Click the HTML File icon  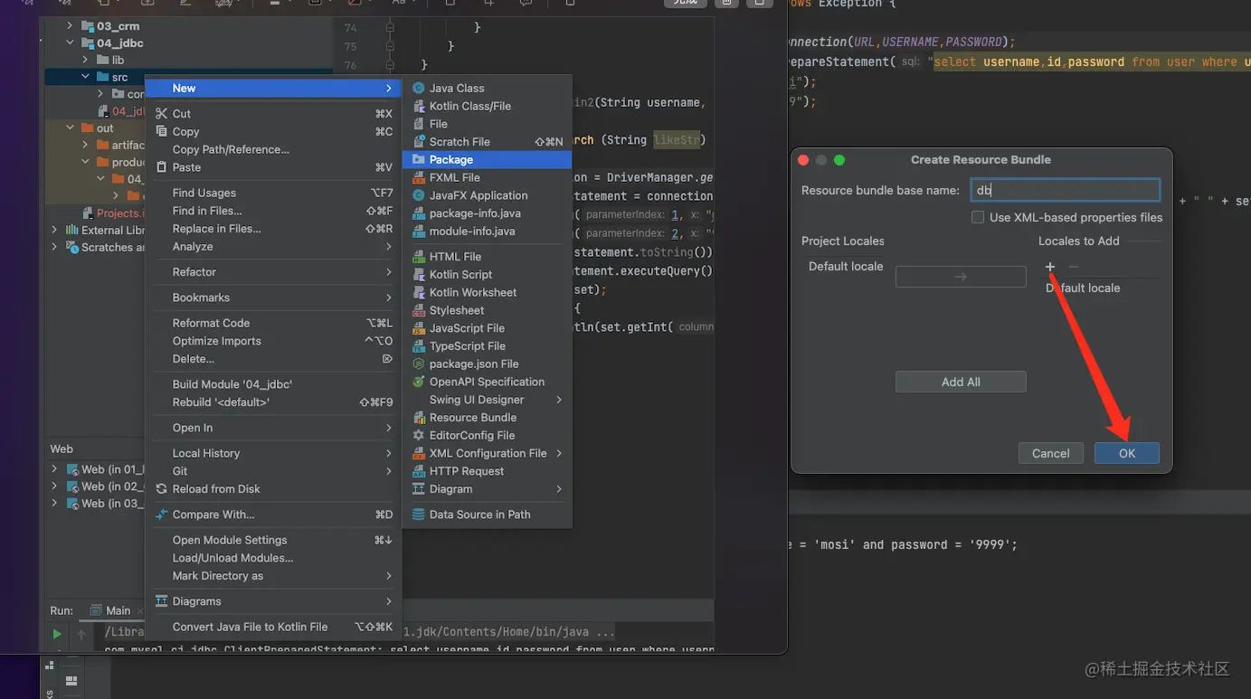pos(419,257)
